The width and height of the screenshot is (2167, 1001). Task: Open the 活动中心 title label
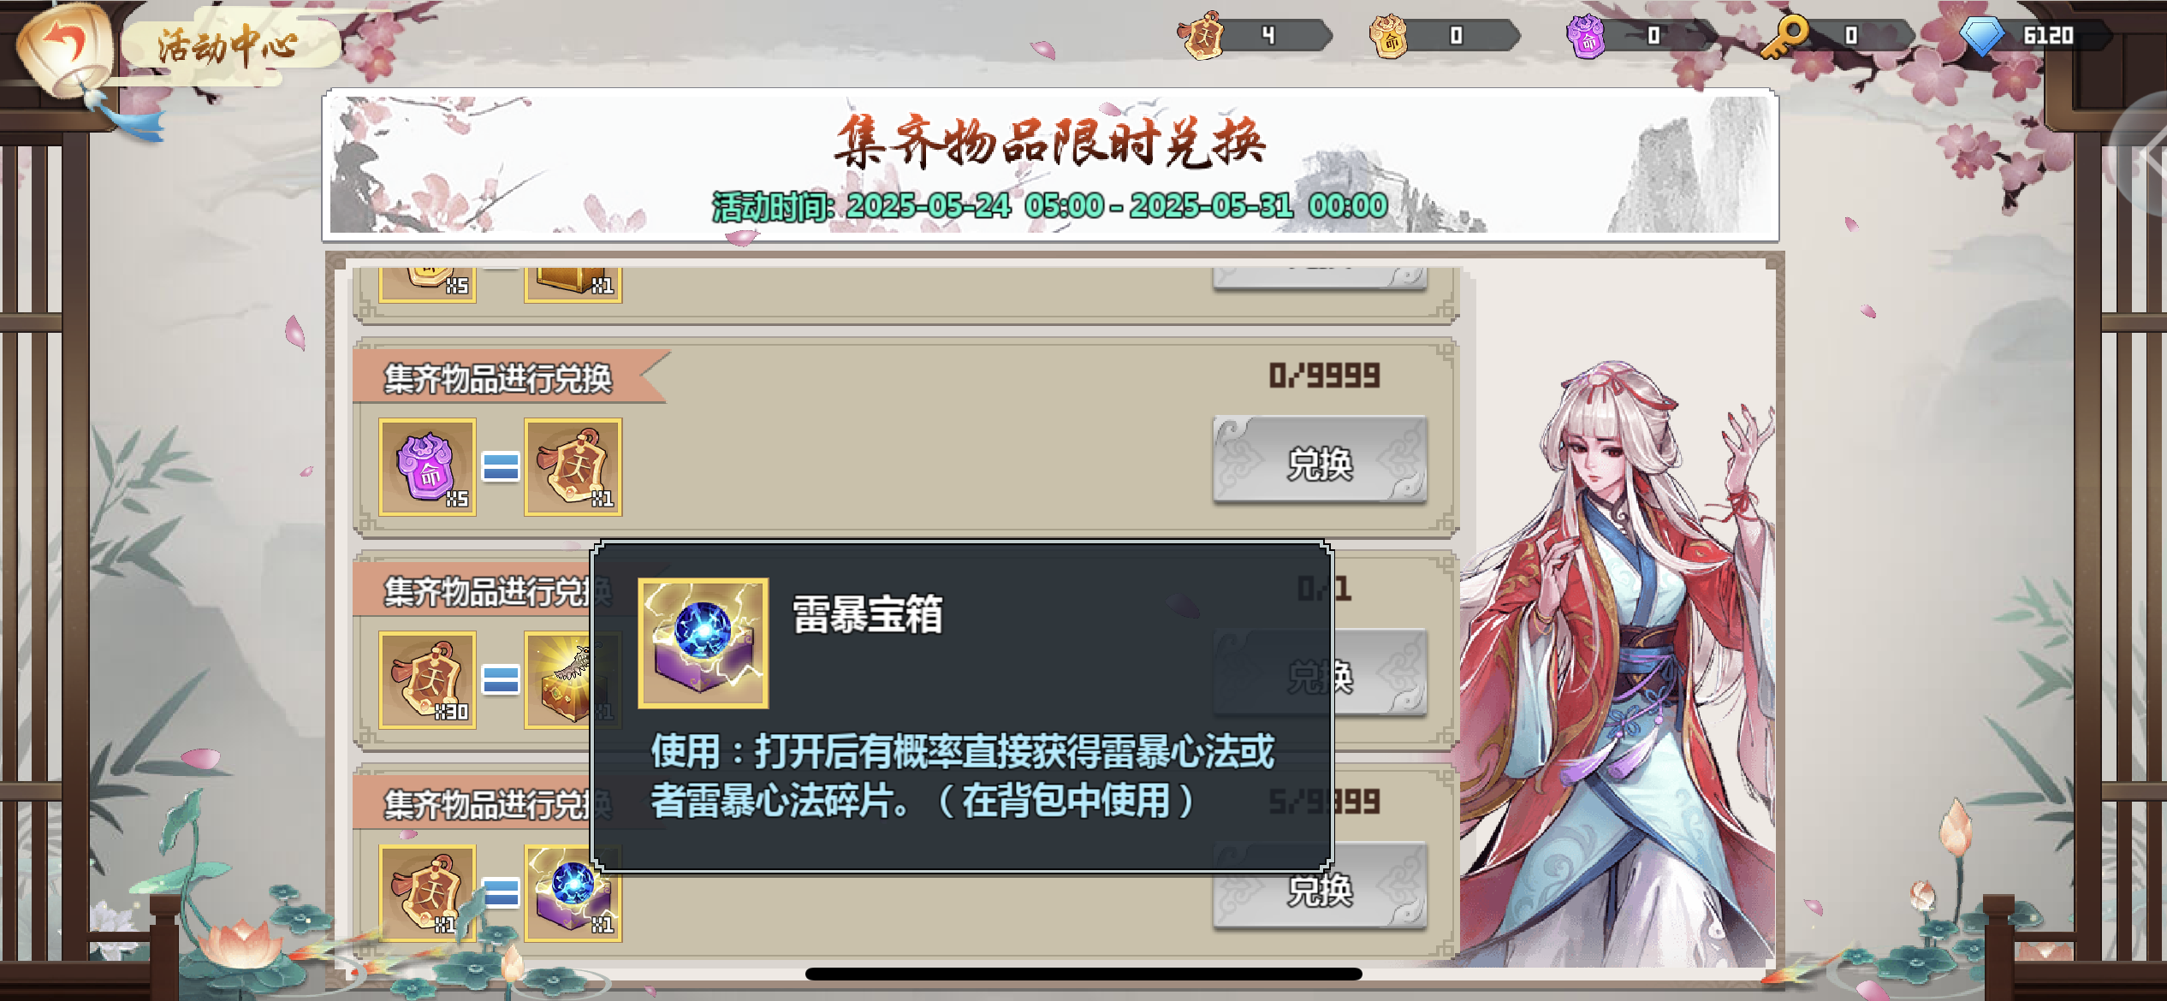229,44
